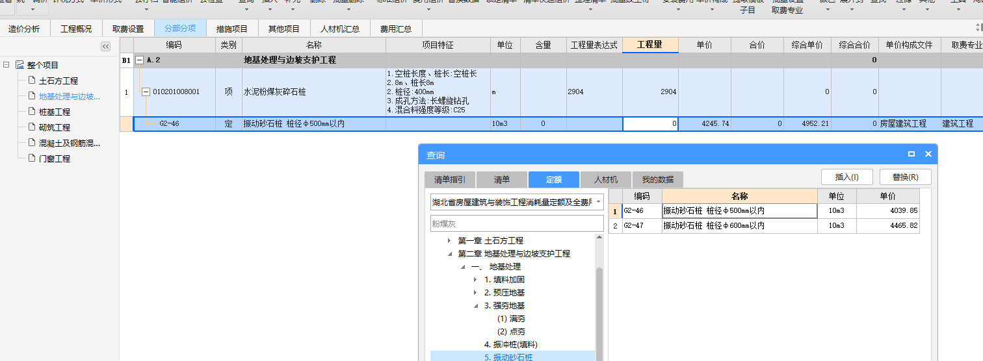Select 4. 振冲桩(填料) in the quota tree
Screen dimensions: 983x361
pos(511,345)
